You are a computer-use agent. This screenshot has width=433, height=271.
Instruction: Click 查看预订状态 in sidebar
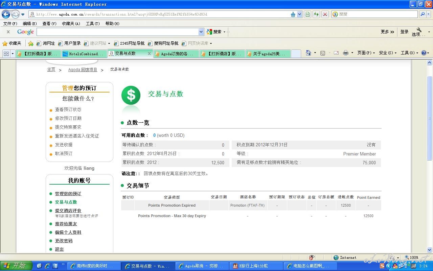pyautogui.click(x=68, y=109)
